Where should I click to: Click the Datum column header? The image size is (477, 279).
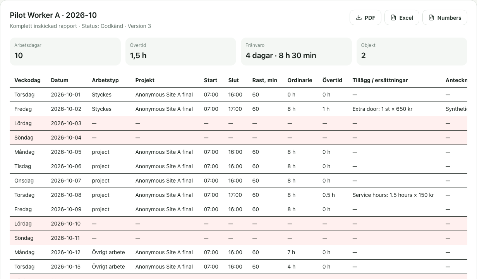tap(60, 80)
